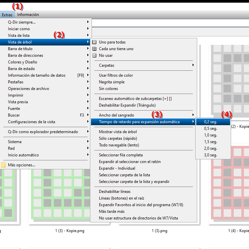Toggle 'Deshabilitar Expandir (Triángulo)'
249x249 pixels.
click(143, 105)
